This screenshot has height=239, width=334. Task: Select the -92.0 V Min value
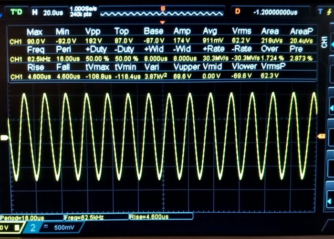coord(66,41)
